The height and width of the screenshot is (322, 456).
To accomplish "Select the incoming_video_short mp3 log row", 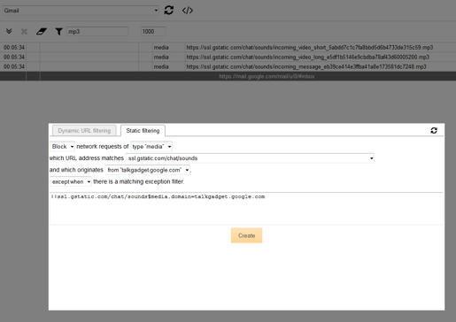I will tap(228, 48).
